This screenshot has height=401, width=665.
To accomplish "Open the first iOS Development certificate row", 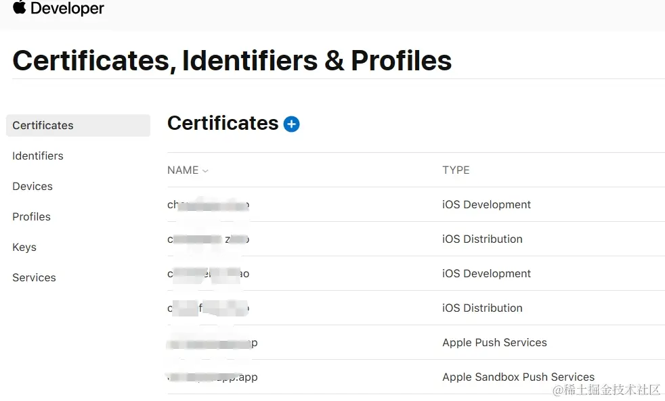I will (486, 204).
